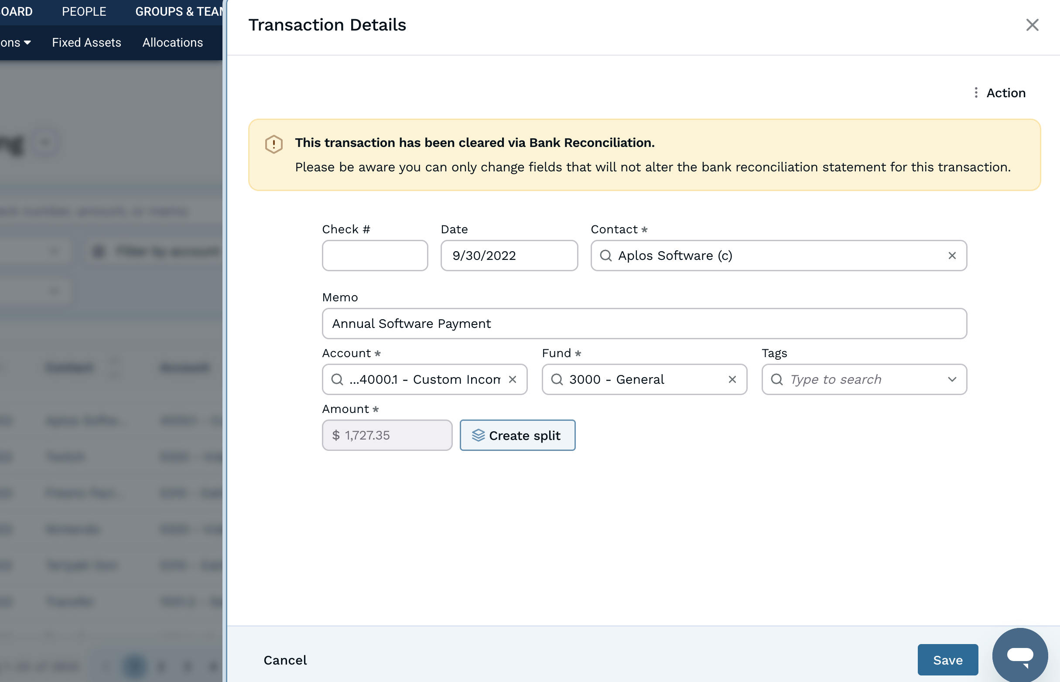Click the Cancel link

pyautogui.click(x=285, y=660)
